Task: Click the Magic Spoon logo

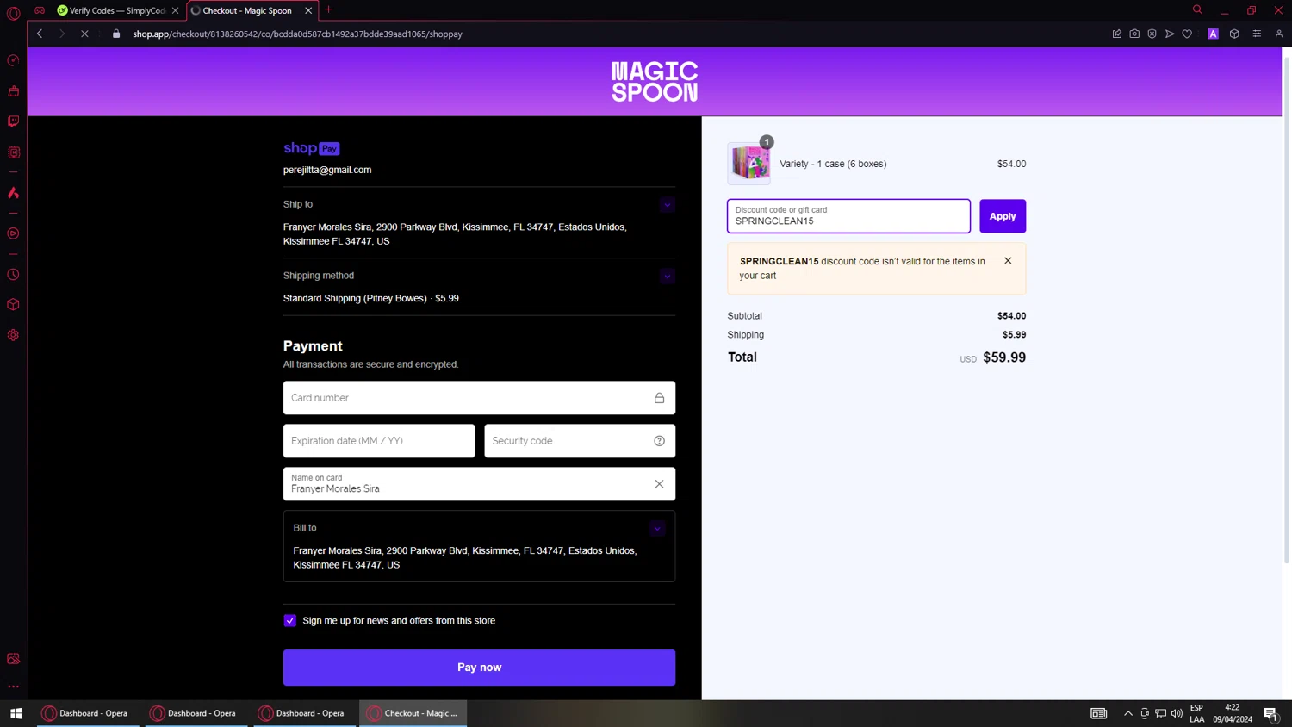Action: pos(655,82)
